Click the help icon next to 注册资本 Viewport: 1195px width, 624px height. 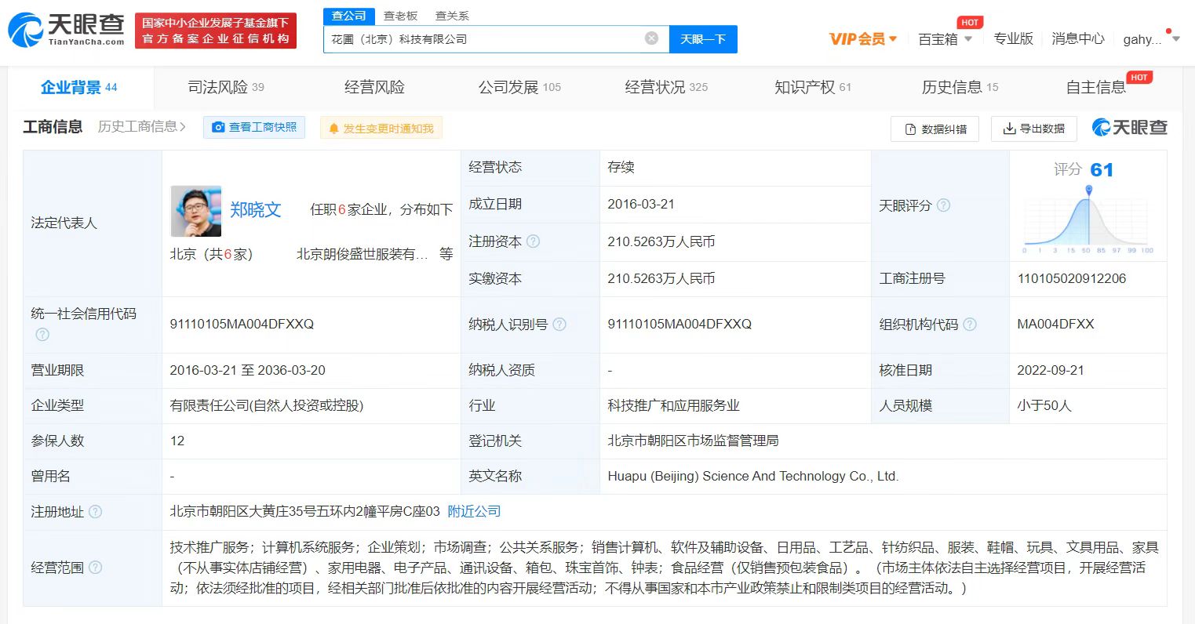534,241
